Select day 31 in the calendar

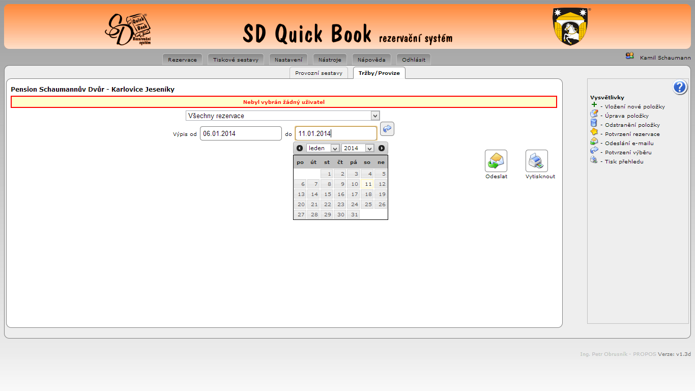pyautogui.click(x=354, y=214)
